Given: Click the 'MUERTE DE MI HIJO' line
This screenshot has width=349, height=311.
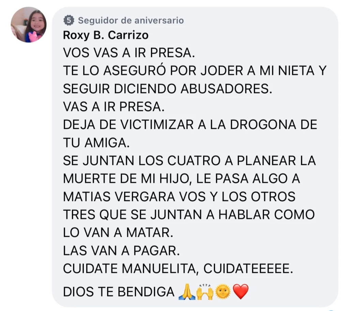Looking at the screenshot, I should pos(182,178).
